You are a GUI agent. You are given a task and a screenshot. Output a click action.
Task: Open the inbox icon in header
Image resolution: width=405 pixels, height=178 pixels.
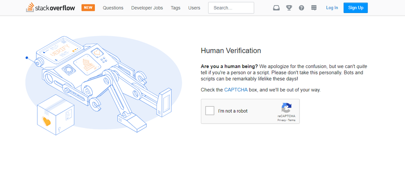click(x=276, y=8)
